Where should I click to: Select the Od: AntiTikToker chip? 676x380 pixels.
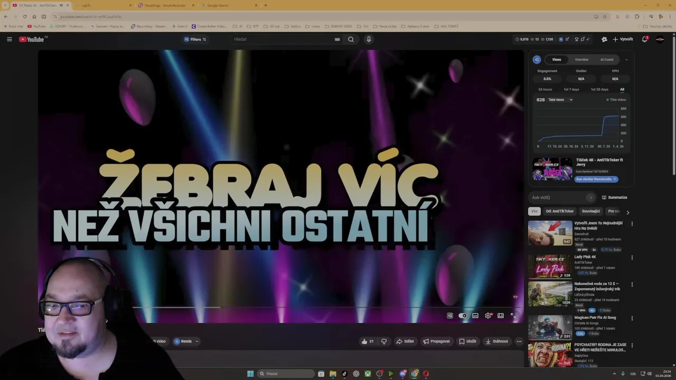[560, 211]
